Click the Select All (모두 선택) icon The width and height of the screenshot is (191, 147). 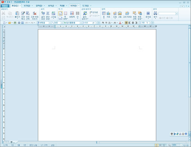(28, 13)
